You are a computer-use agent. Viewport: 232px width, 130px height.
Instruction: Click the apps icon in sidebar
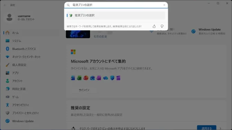(x=7, y=73)
